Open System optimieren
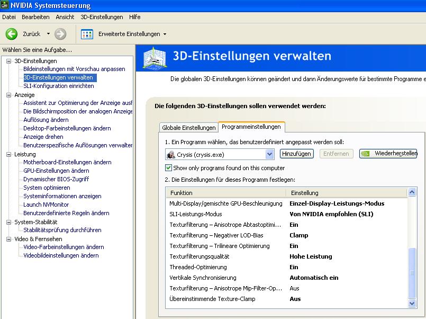Viewport: 426px width, 319px height. [x=47, y=188]
